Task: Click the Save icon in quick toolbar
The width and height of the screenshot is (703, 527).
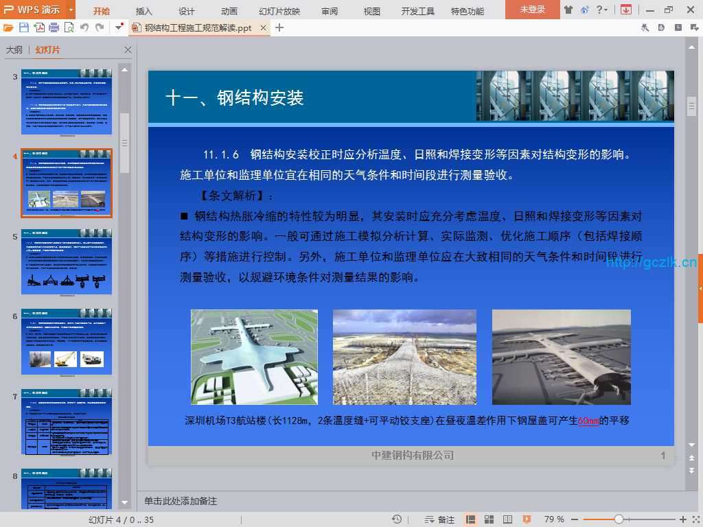Action: coord(24,27)
